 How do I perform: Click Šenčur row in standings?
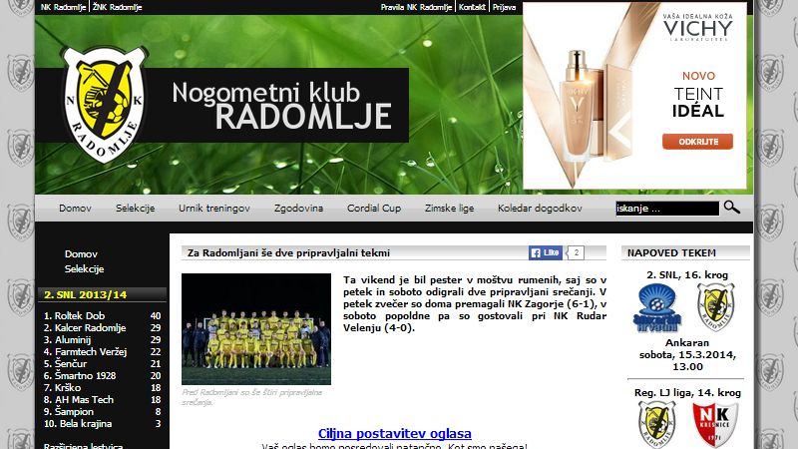point(102,363)
